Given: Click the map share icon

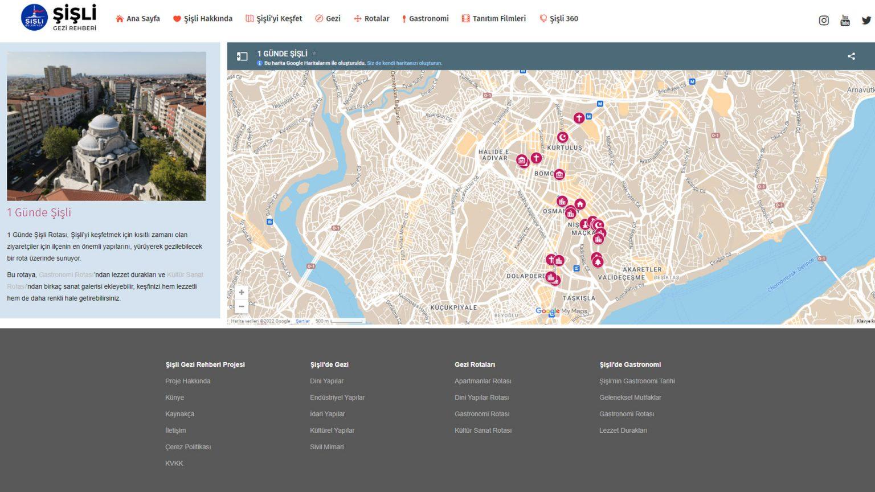Looking at the screenshot, I should (851, 56).
